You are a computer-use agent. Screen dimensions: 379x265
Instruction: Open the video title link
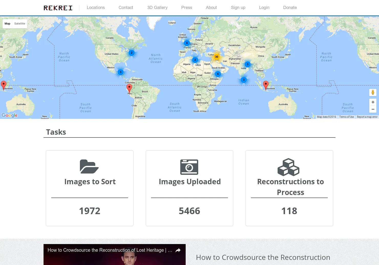click(x=110, y=250)
